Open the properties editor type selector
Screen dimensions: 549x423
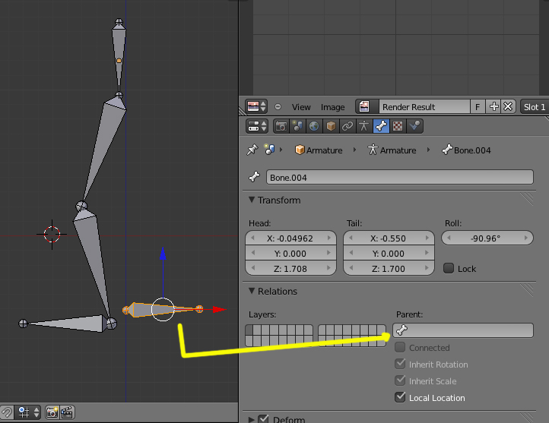pos(257,126)
